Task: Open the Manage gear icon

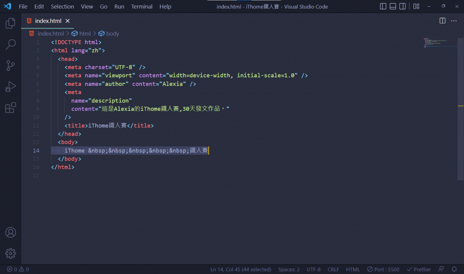Action: [10, 253]
